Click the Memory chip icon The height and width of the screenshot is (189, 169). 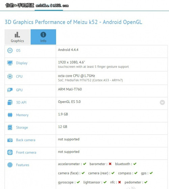click(10, 115)
